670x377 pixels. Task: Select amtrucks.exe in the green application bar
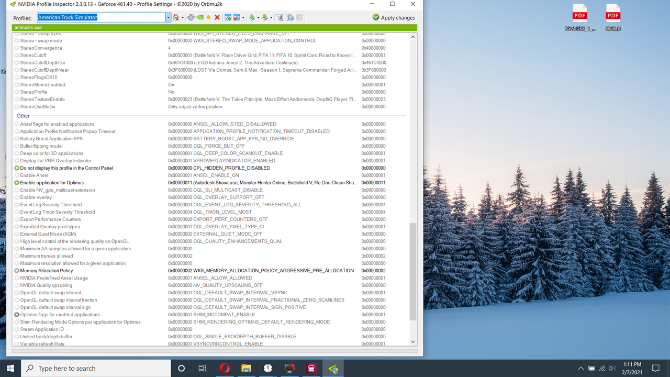click(28, 27)
